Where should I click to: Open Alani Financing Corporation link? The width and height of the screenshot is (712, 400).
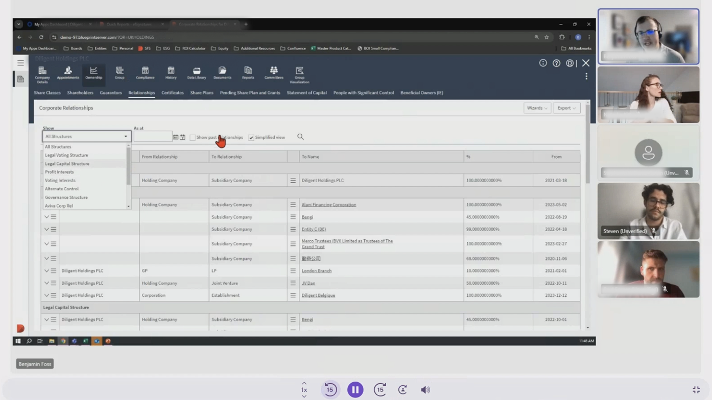pos(329,205)
